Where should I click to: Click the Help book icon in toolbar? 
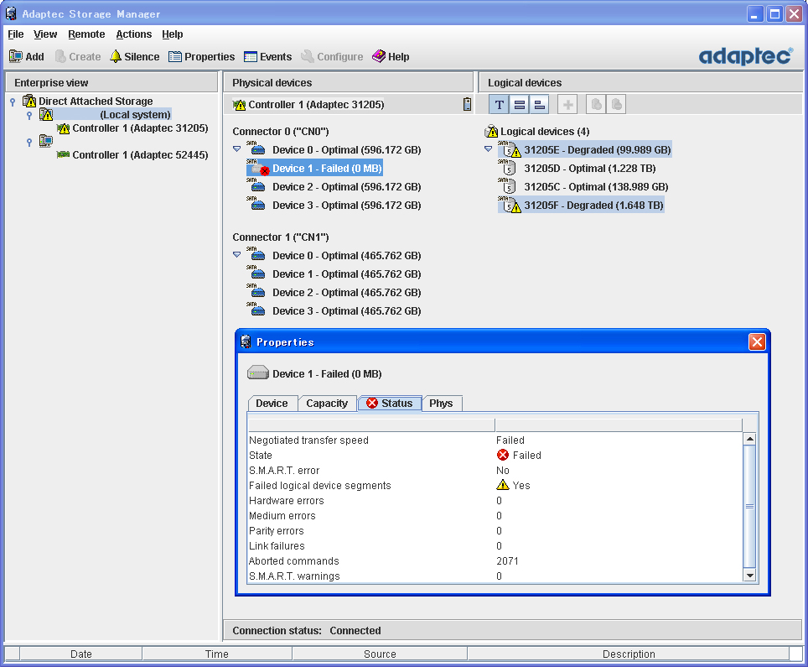[379, 56]
